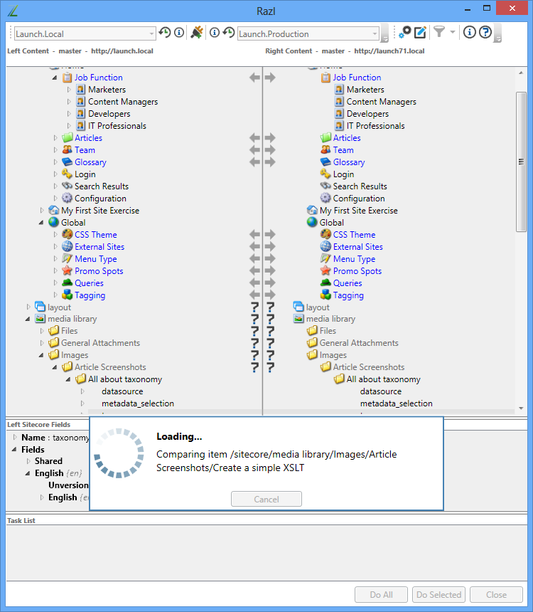533x612 pixels.
Task: Collapse the Fields node in fields panel
Action: [x=14, y=450]
